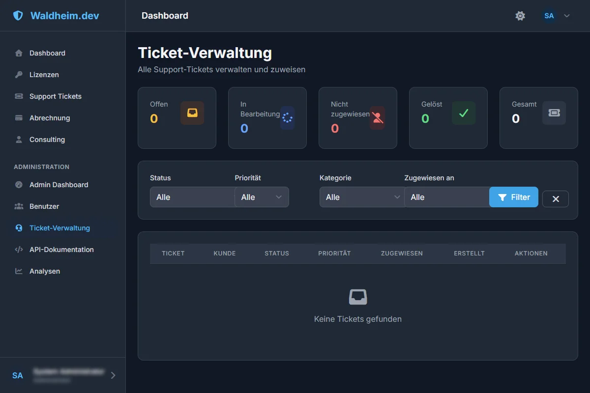Image resolution: width=590 pixels, height=393 pixels.
Task: Sort by the Priorität column header
Action: coord(334,253)
